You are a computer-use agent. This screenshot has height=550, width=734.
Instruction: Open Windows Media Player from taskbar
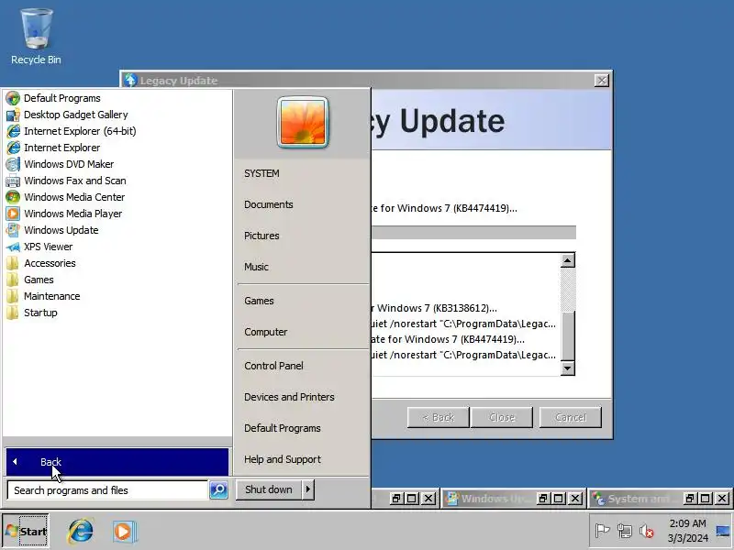[124, 532]
